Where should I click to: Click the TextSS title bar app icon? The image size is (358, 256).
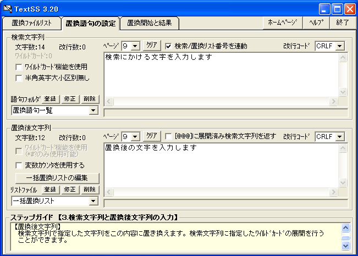point(7,9)
